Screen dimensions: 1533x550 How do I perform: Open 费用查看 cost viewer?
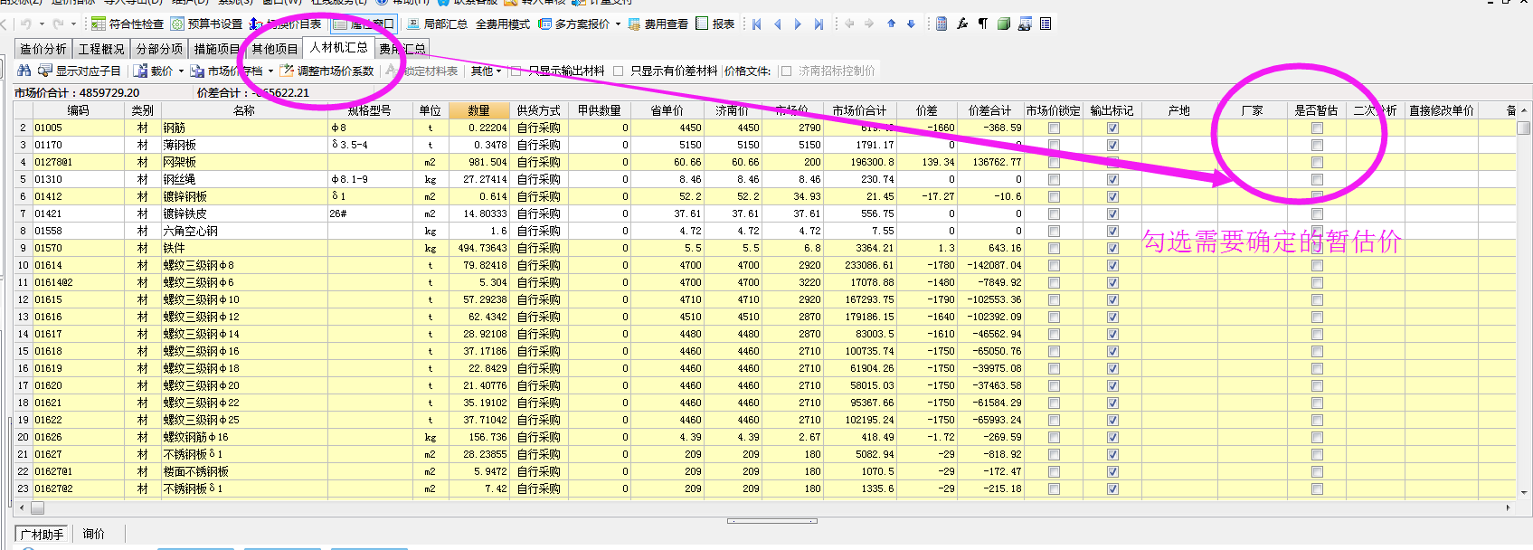[x=658, y=24]
